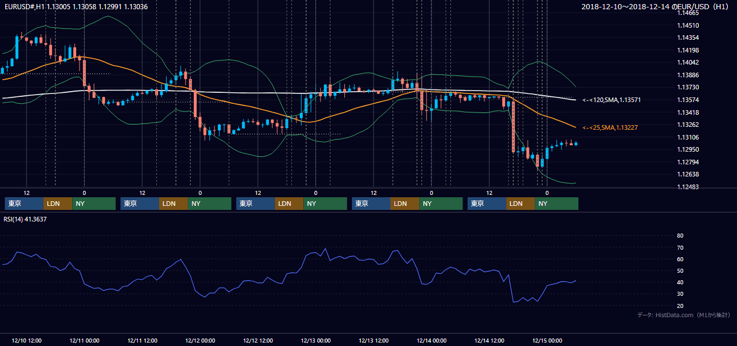This screenshot has width=737, height=346.
Task: Click the 12/10 12:00 time axis label
Action: 26,340
